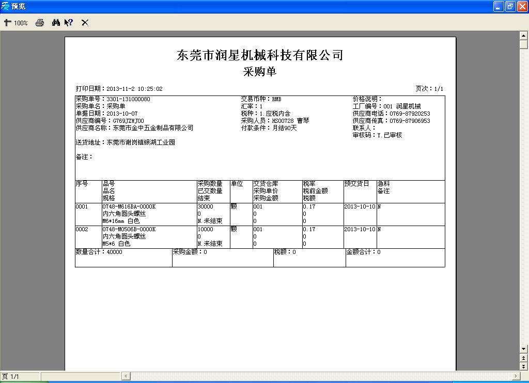
Task: Click the 价格说明： label
Action: (x=367, y=99)
